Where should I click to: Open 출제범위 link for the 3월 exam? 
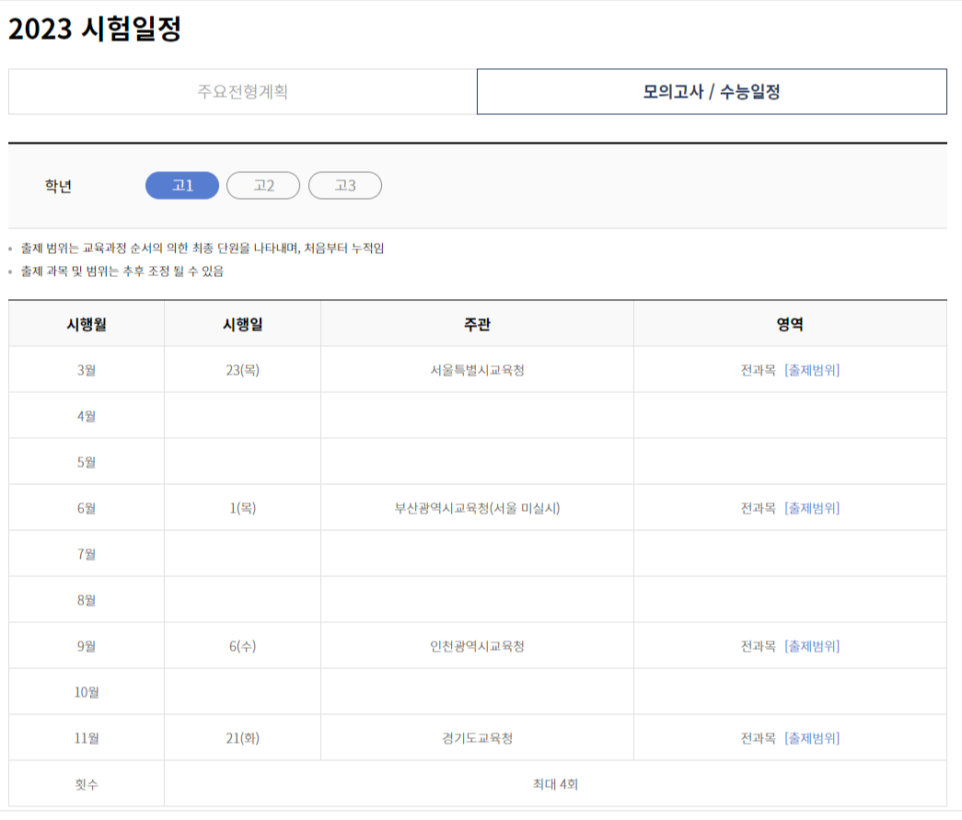(x=812, y=370)
